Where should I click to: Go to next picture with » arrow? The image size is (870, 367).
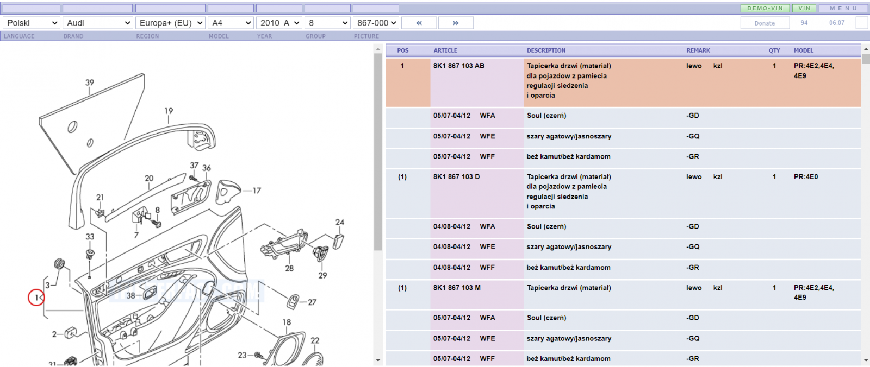pyautogui.click(x=456, y=23)
